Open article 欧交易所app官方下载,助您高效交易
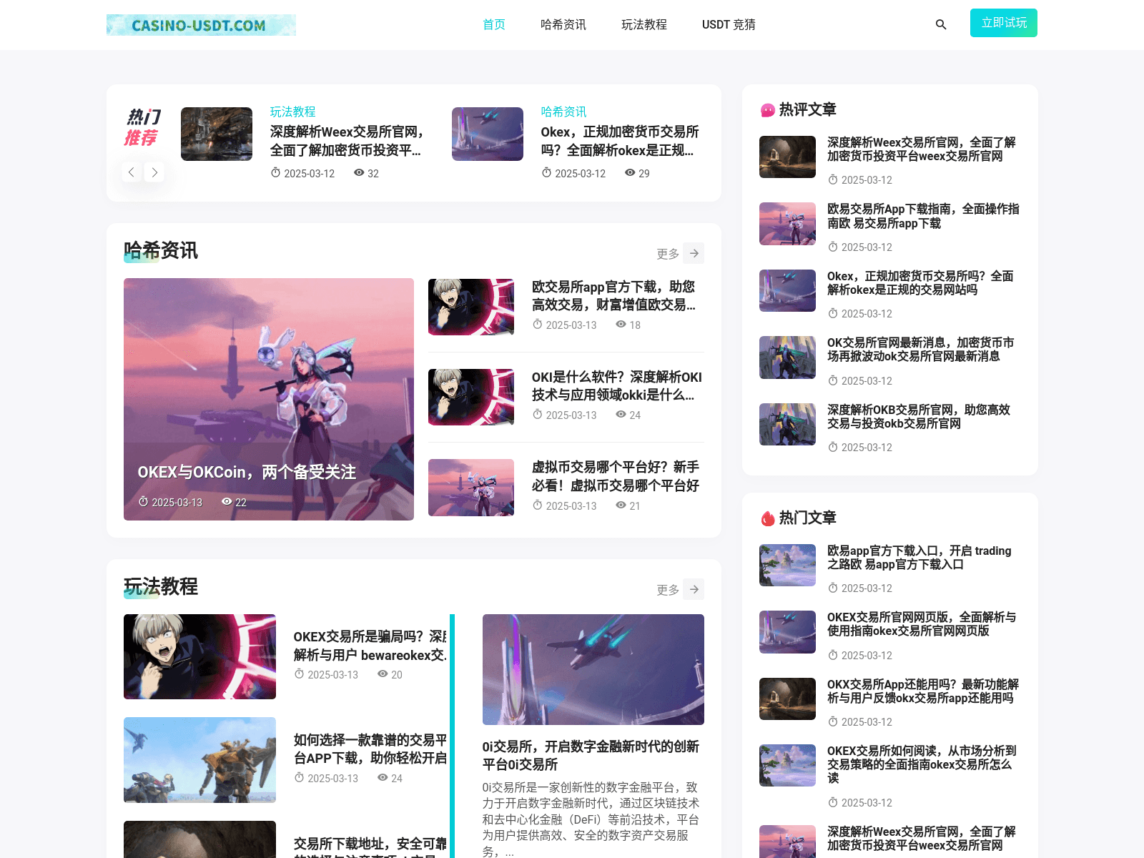 click(613, 295)
